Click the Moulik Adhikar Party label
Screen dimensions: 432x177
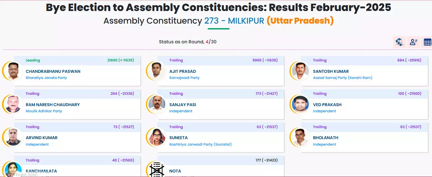[44, 111]
